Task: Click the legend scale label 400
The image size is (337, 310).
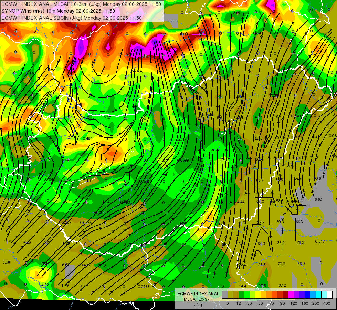Action: pyautogui.click(x=327, y=303)
